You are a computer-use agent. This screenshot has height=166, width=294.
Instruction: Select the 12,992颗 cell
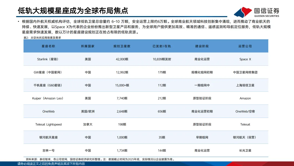coord(122,72)
